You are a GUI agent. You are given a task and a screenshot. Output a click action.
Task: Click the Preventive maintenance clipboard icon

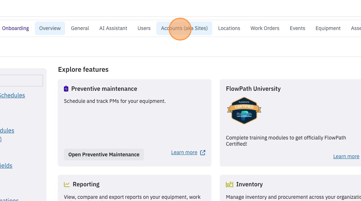66,89
